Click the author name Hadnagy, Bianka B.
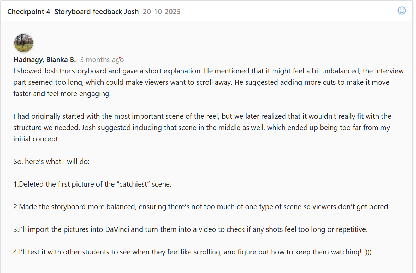416x273 pixels. point(45,60)
